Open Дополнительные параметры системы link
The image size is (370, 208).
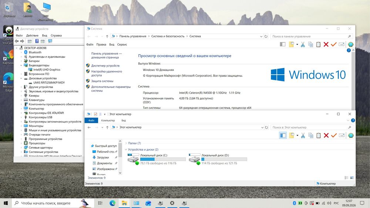111,89
